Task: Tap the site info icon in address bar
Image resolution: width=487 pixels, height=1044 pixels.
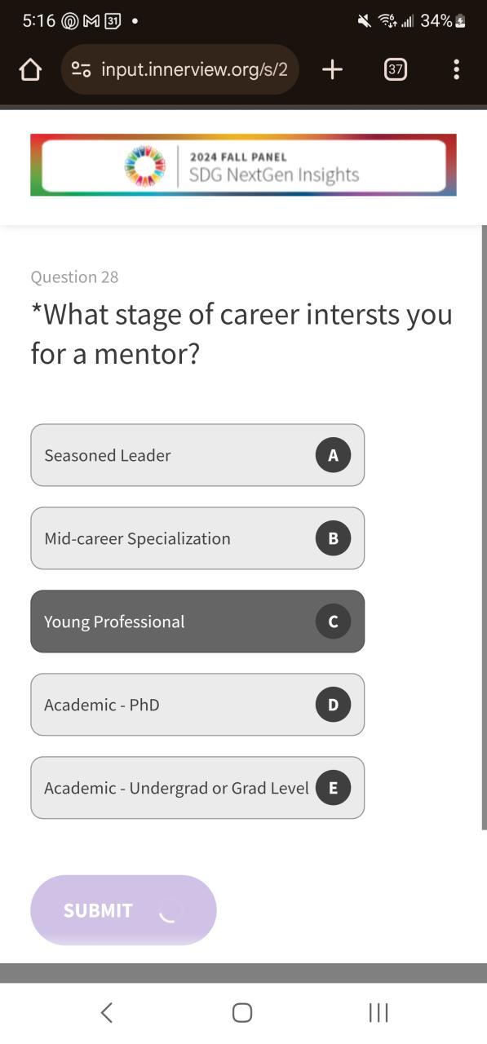Action: tap(81, 70)
